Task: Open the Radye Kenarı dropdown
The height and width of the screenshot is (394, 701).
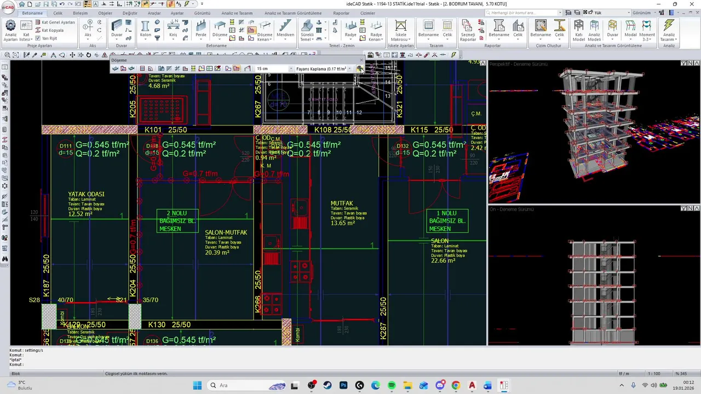Action: click(x=376, y=31)
